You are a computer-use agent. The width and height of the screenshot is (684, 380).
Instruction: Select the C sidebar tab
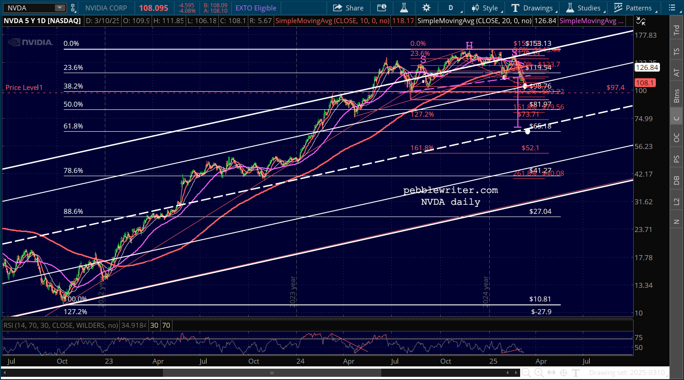(x=676, y=118)
